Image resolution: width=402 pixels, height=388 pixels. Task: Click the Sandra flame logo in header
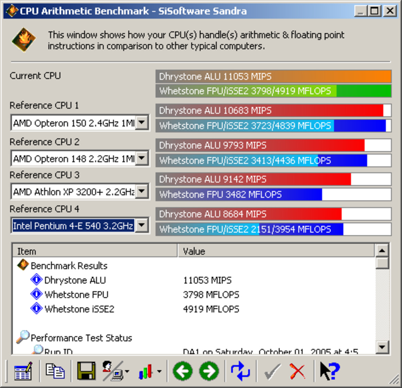pos(24,40)
